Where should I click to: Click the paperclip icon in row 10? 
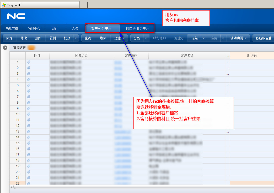point(29,114)
